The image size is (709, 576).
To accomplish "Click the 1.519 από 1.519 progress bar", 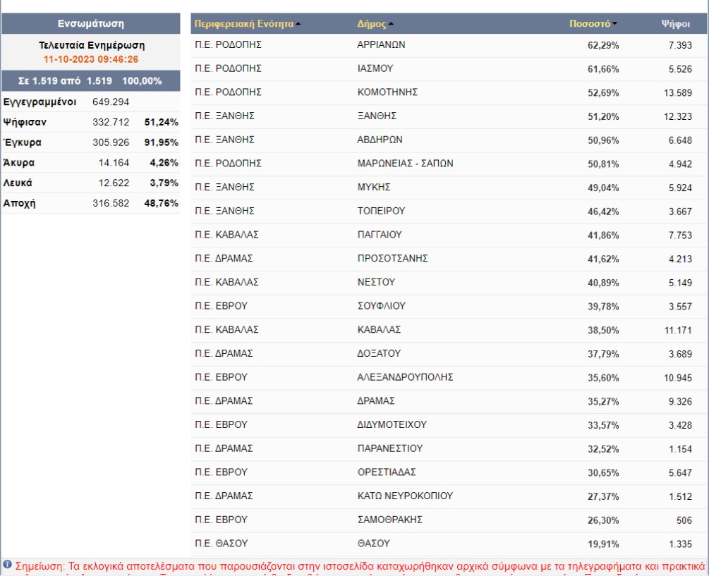I will (90, 80).
